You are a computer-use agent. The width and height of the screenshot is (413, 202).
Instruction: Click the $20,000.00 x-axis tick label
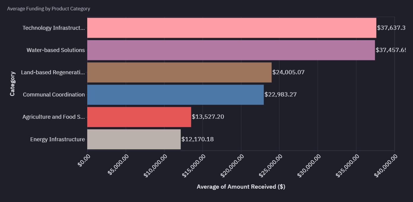pyautogui.click(x=232, y=166)
